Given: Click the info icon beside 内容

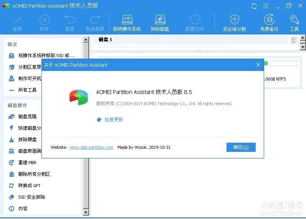Looking at the screenshot, I should [x=12, y=209].
